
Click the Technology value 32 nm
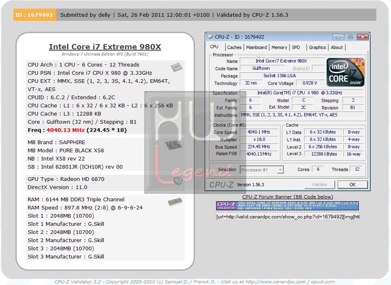point(251,83)
